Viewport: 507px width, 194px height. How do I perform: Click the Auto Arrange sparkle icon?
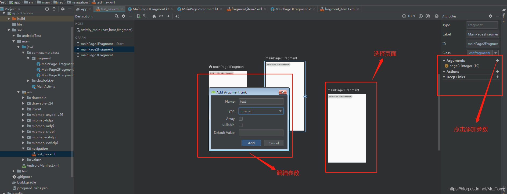(177, 16)
